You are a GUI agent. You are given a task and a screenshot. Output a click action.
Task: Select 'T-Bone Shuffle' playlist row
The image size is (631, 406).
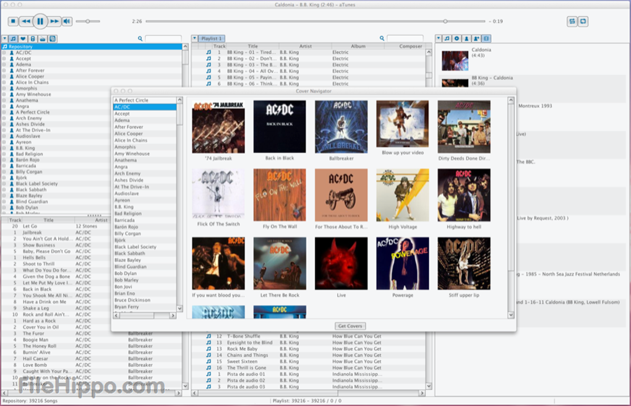pyautogui.click(x=308, y=336)
